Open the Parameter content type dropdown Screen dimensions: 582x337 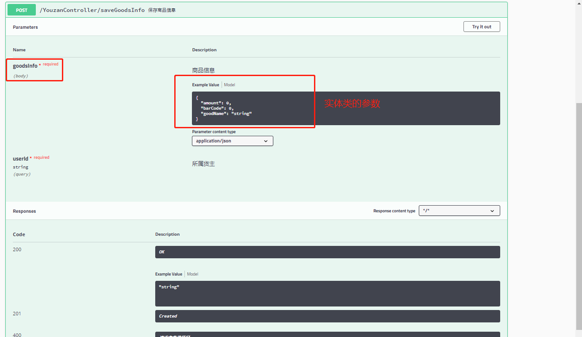pos(233,141)
